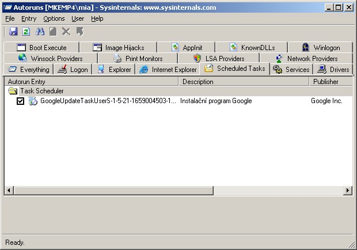
Task: Open the User menu
Action: (78, 18)
